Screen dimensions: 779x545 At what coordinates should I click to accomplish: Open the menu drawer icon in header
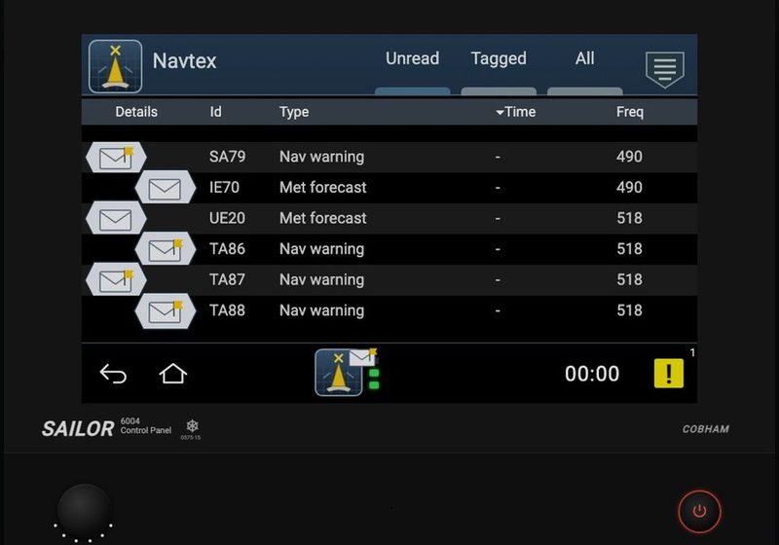coord(665,69)
